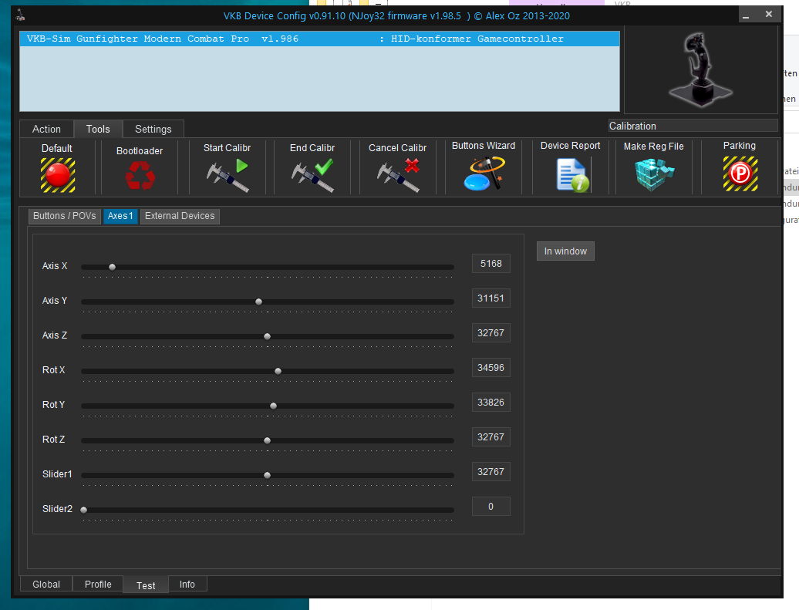This screenshot has width=799, height=610.
Task: Click the Slider1 slider handle
Action: 267,475
